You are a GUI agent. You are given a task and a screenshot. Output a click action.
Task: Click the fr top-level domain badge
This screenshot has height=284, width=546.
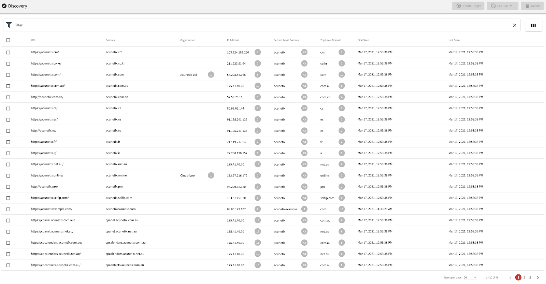[342, 142]
